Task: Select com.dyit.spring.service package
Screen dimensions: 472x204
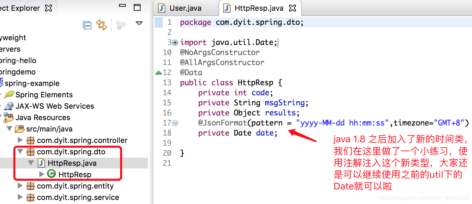Action: (x=78, y=197)
